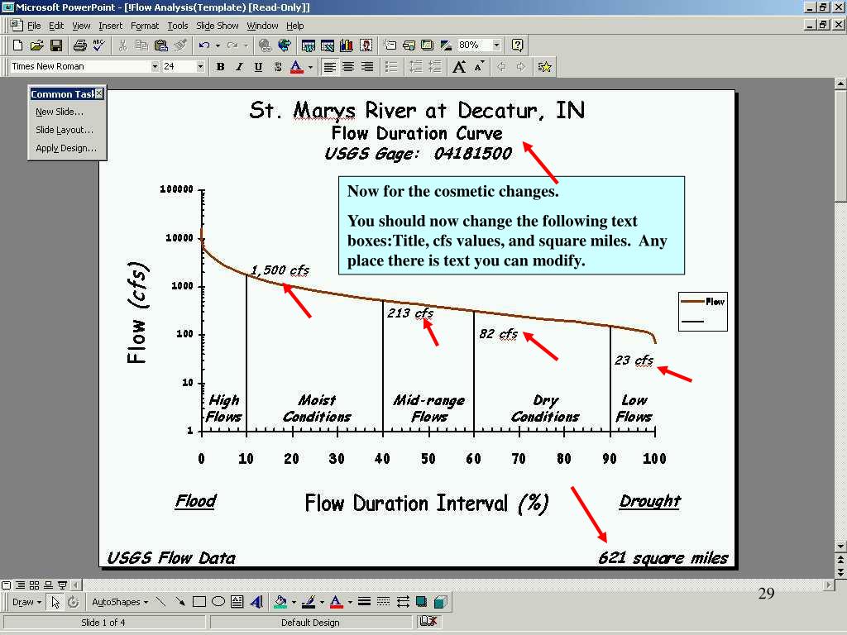
Task: Open the 80% zoom dropdown
Action: pos(496,45)
